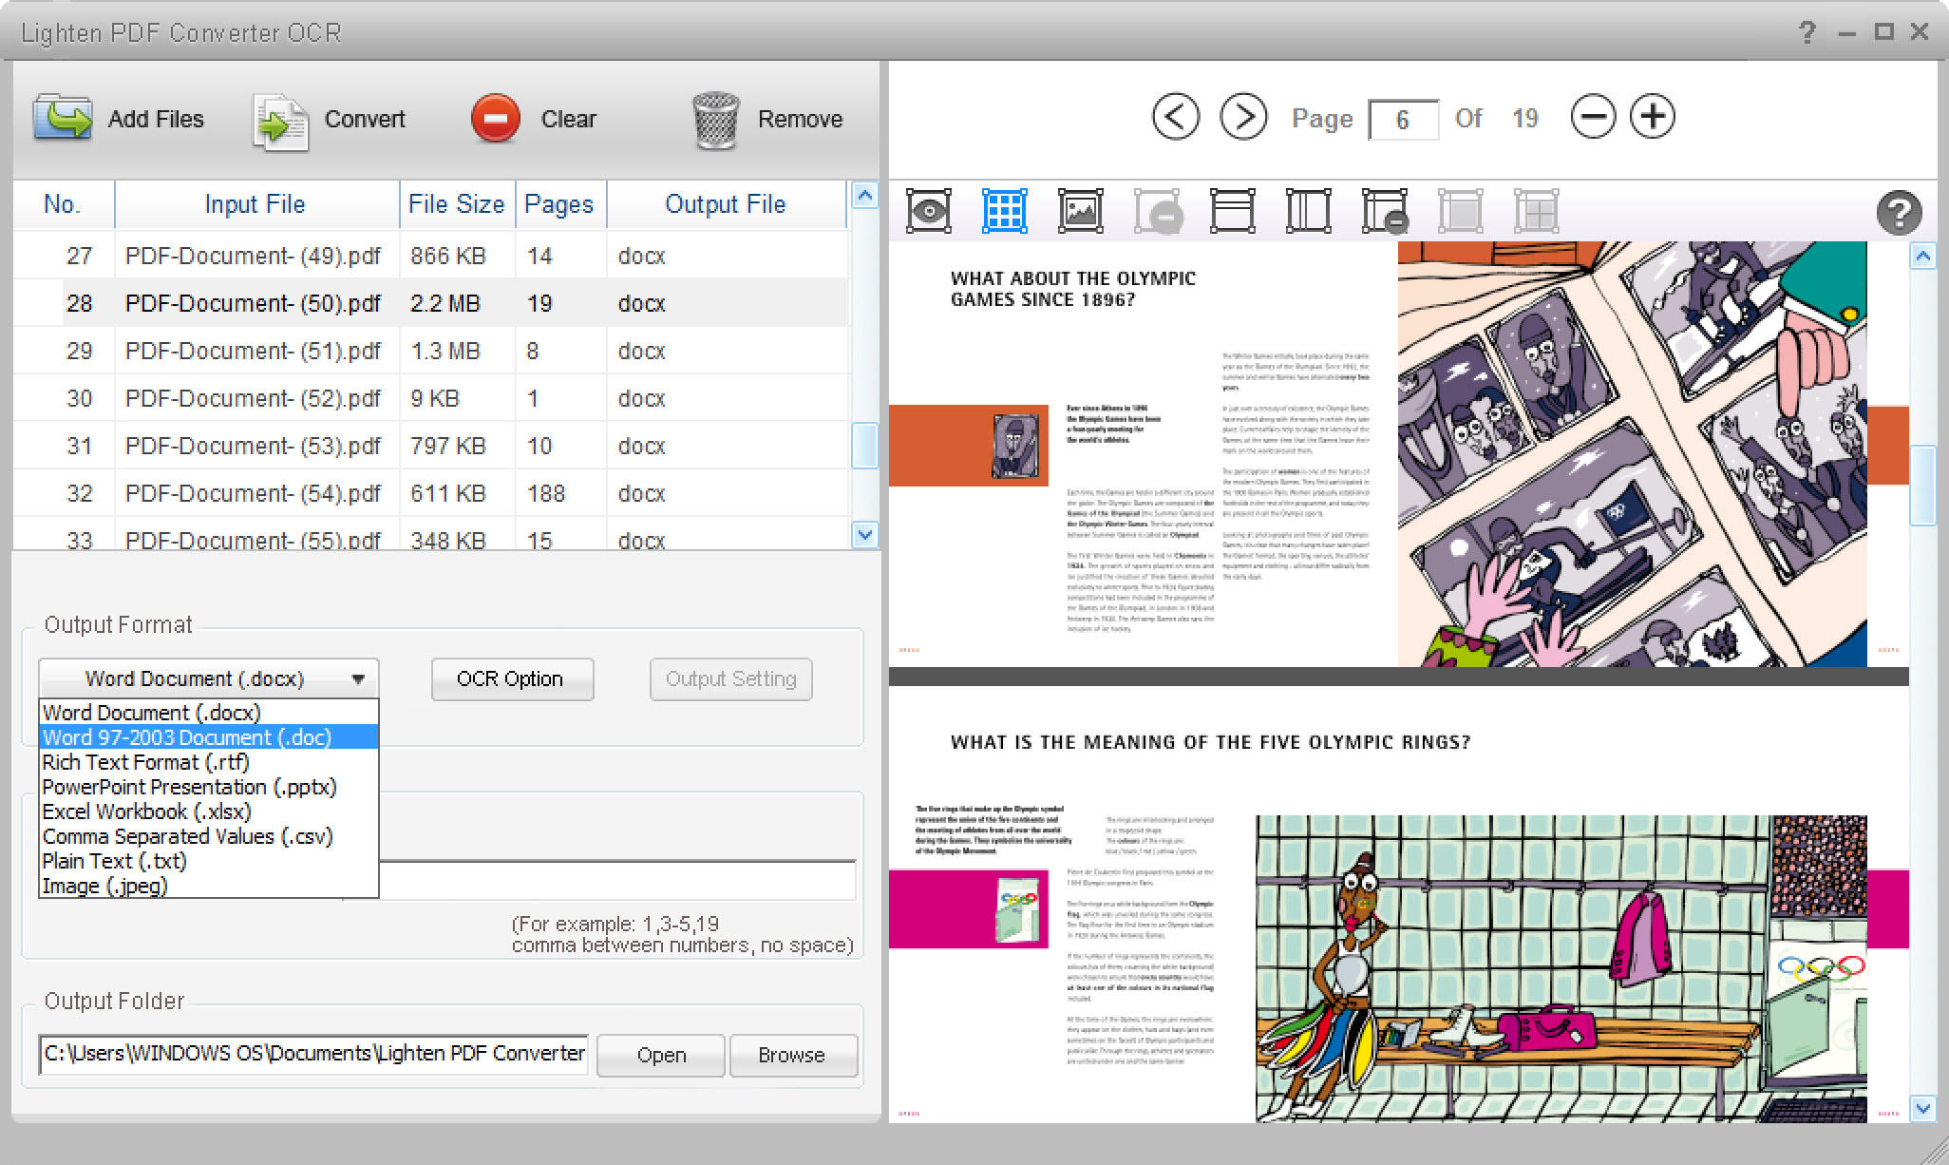1949x1165 pixels.
Task: Select row PDF-Document- (54).pdf
Action: (430, 493)
